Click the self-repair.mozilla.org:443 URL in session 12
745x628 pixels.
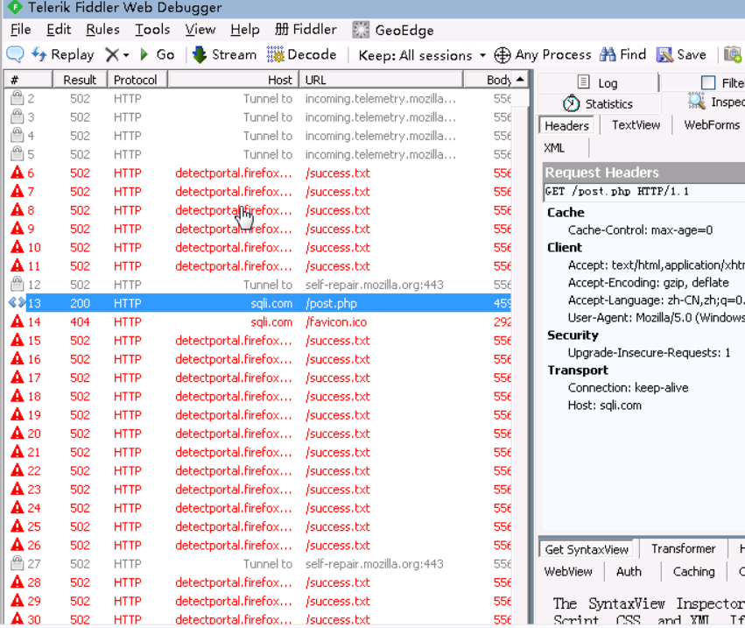[x=374, y=285]
